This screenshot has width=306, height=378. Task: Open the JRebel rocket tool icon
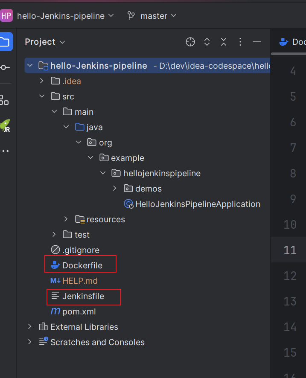coord(5,125)
